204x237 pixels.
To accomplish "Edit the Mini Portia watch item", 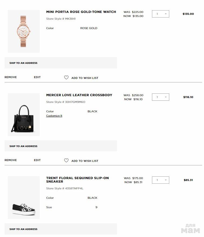I will click(37, 77).
